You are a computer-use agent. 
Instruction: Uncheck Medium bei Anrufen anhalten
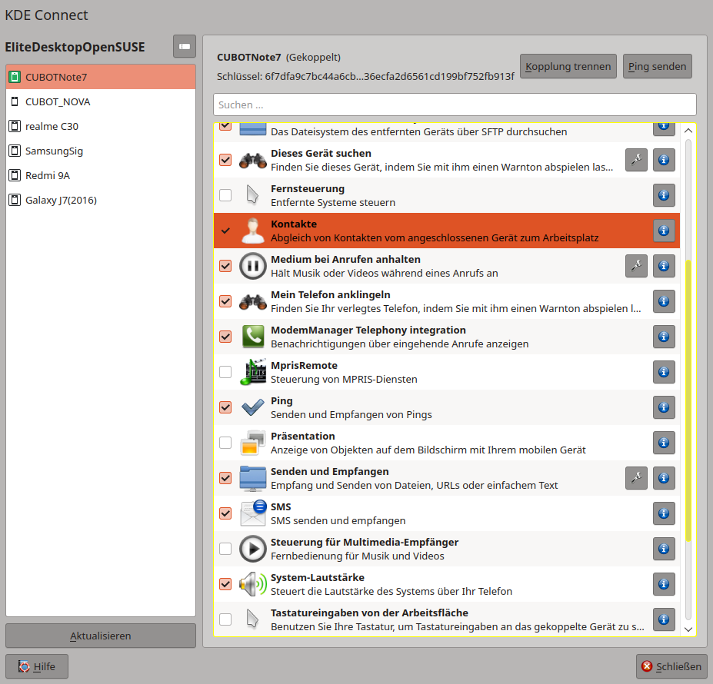pyautogui.click(x=225, y=266)
